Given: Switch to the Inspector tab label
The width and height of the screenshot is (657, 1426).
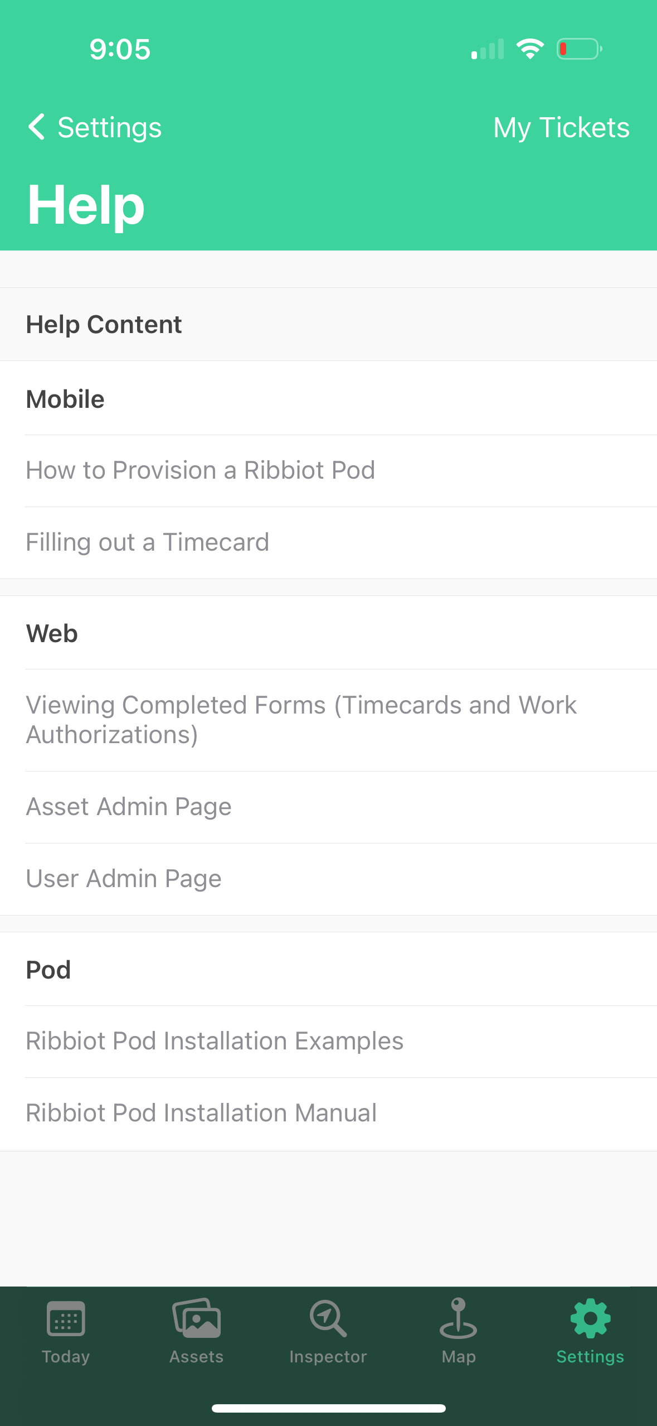Looking at the screenshot, I should click(328, 1356).
